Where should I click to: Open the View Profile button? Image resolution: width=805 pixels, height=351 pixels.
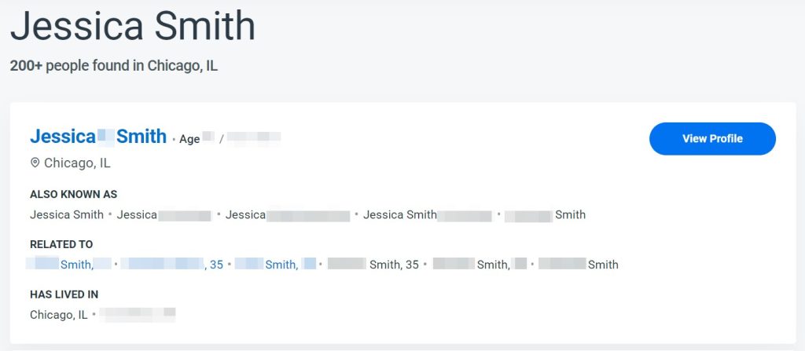[x=712, y=138]
